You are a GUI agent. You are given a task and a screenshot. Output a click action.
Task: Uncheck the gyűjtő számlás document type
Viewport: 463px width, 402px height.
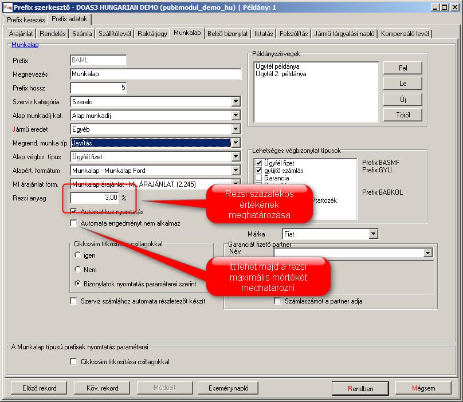pos(258,170)
